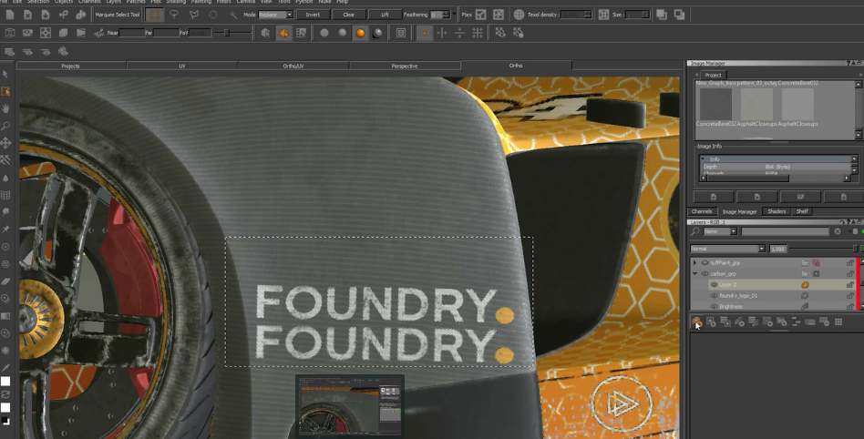Click the foreground white color swatch

point(5,381)
